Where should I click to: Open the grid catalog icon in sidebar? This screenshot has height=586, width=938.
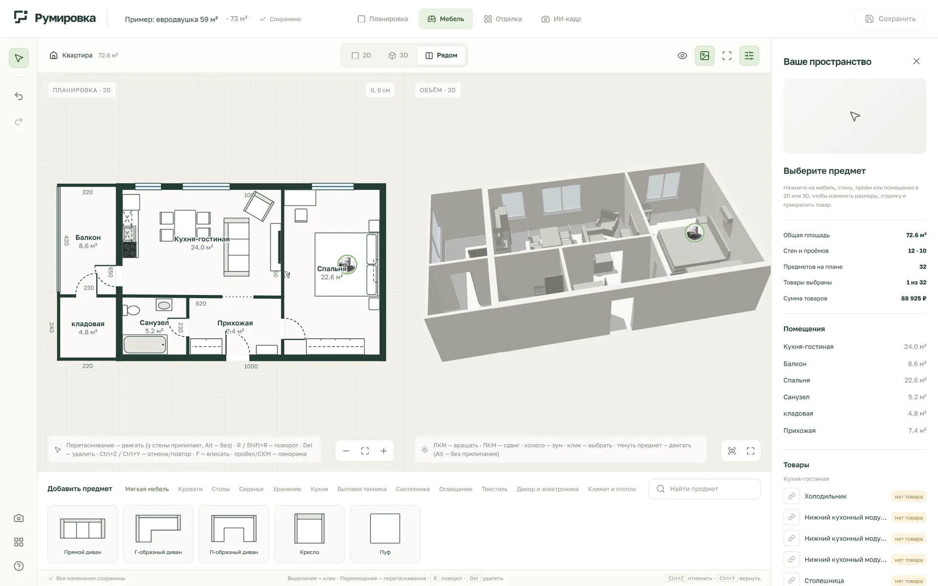tap(19, 542)
